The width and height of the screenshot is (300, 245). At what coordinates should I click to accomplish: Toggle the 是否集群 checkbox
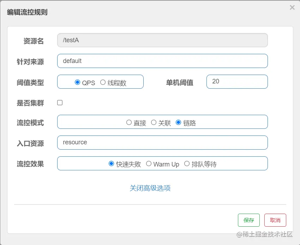(x=60, y=103)
